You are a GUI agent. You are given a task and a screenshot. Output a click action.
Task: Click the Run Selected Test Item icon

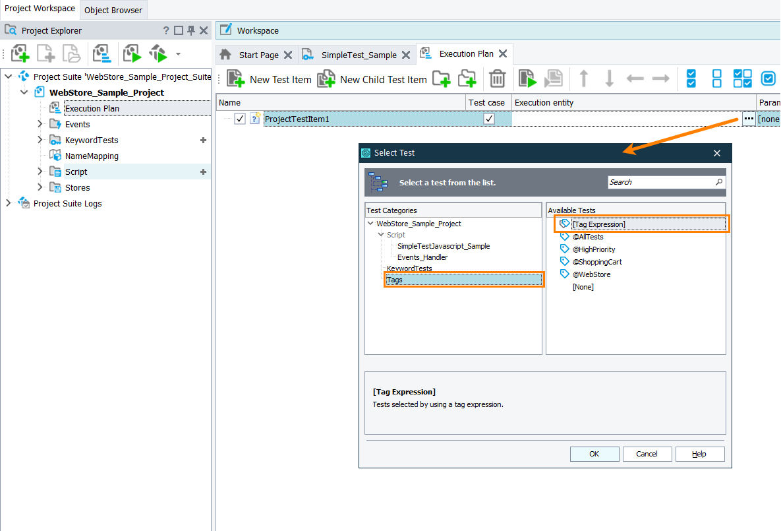pyautogui.click(x=527, y=78)
